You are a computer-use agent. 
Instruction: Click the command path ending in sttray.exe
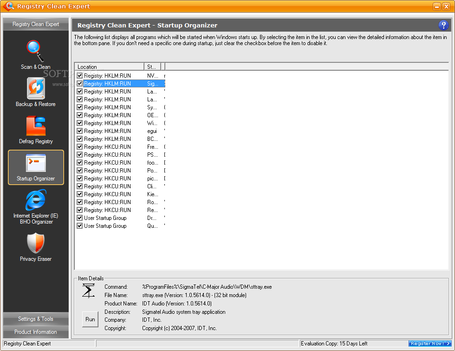207,287
